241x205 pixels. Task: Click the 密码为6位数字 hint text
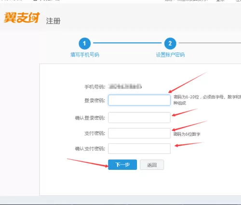pos(187,134)
